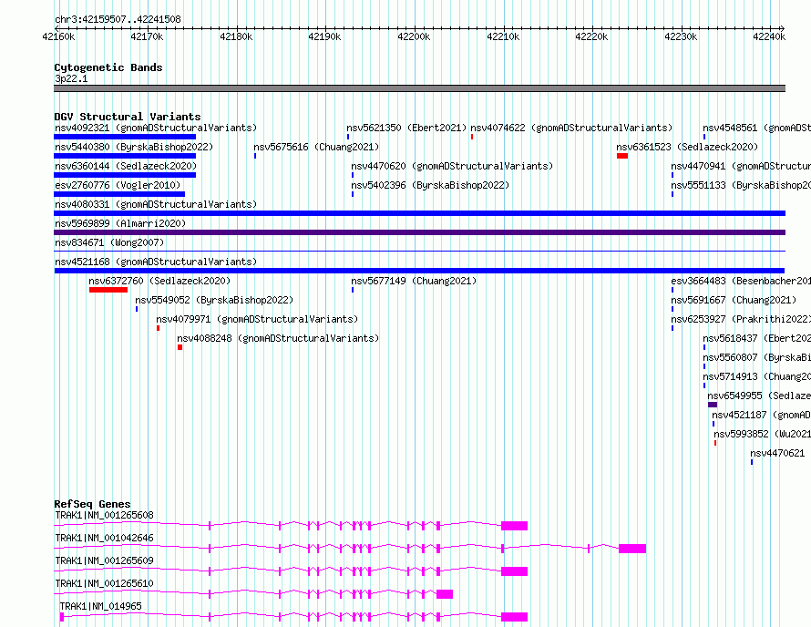The image size is (811, 627).
Task: Click the blue bar under nsv5440380
Action: 125,156
